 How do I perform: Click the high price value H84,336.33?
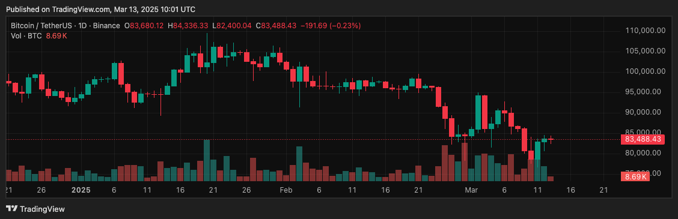point(188,26)
